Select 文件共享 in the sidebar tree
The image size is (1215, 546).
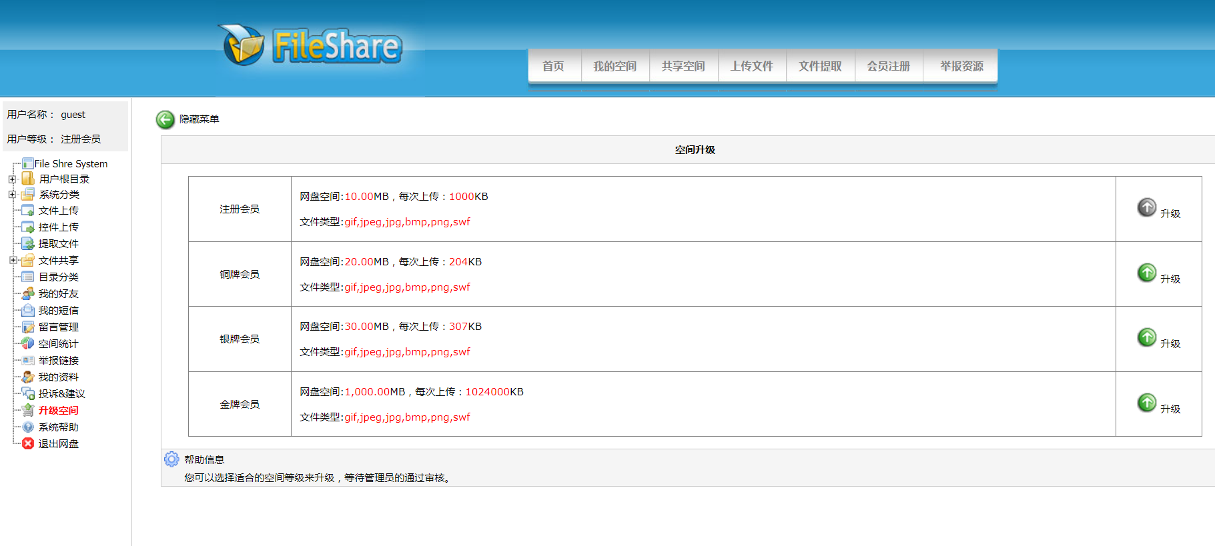coord(59,261)
